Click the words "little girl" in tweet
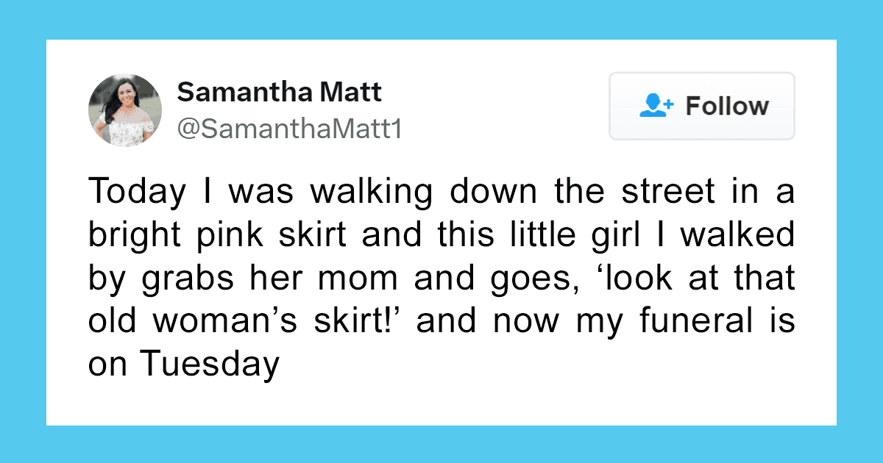 pos(564,235)
